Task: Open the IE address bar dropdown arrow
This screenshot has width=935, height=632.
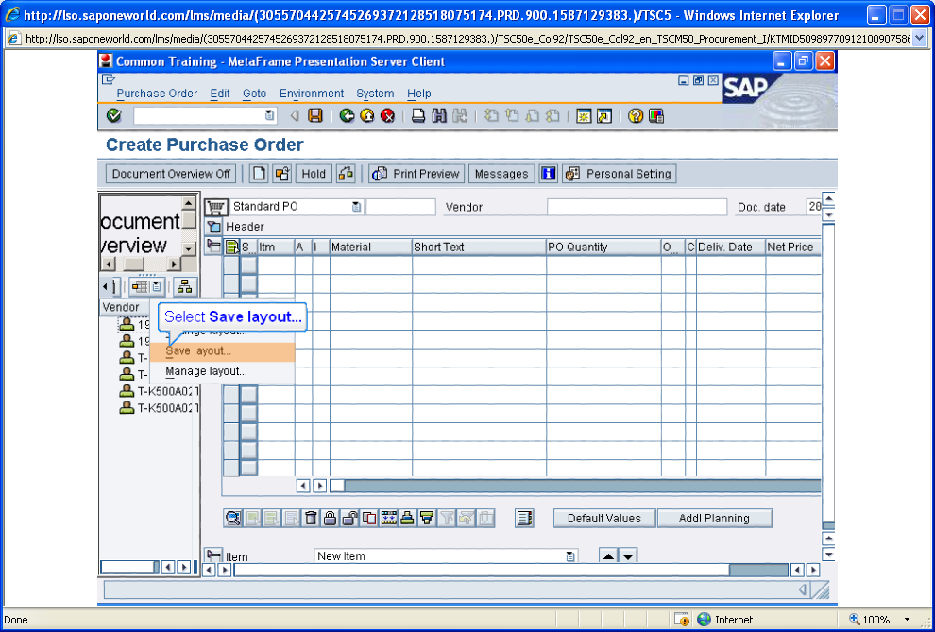Action: 919,39
